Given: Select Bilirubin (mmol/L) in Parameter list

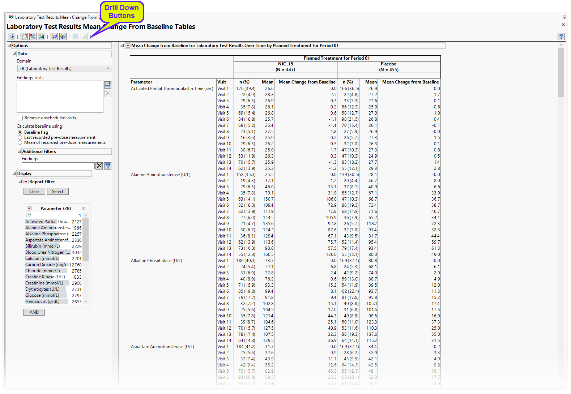Looking at the screenshot, I should tap(43, 246).
